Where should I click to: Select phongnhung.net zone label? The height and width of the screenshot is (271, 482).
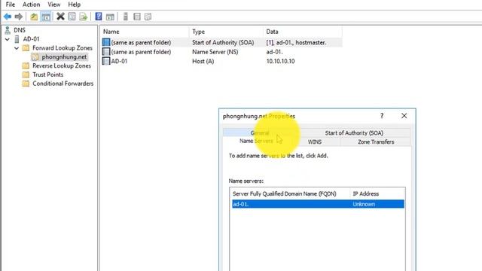pyautogui.click(x=64, y=57)
